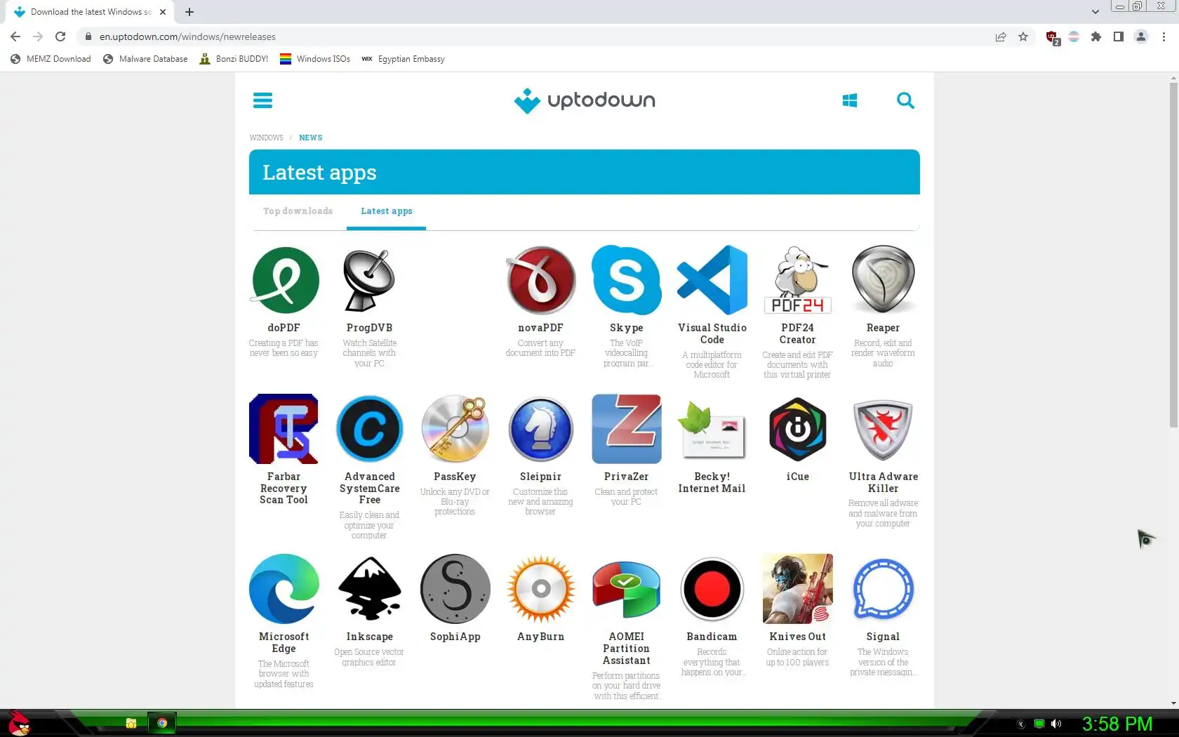Click the page vertical scrollbar

click(1173, 255)
